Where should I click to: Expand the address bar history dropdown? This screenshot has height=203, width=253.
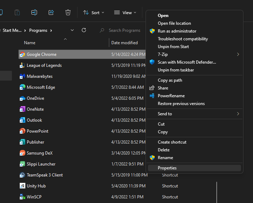coord(72,30)
